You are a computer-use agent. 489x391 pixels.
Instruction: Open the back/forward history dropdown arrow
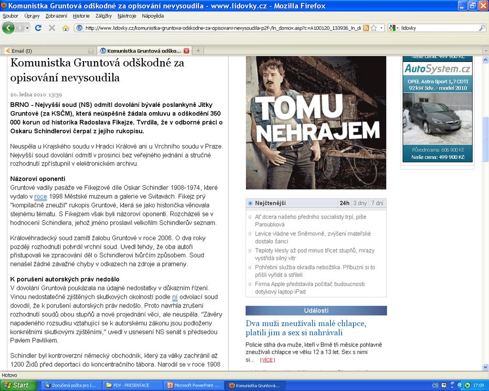click(x=27, y=28)
